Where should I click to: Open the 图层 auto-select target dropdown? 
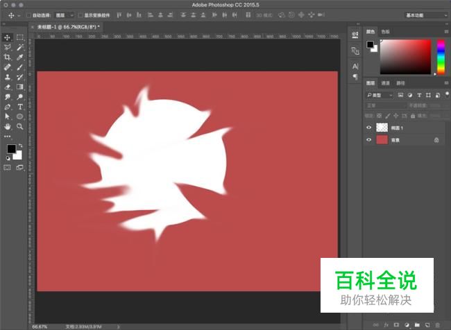(x=64, y=15)
